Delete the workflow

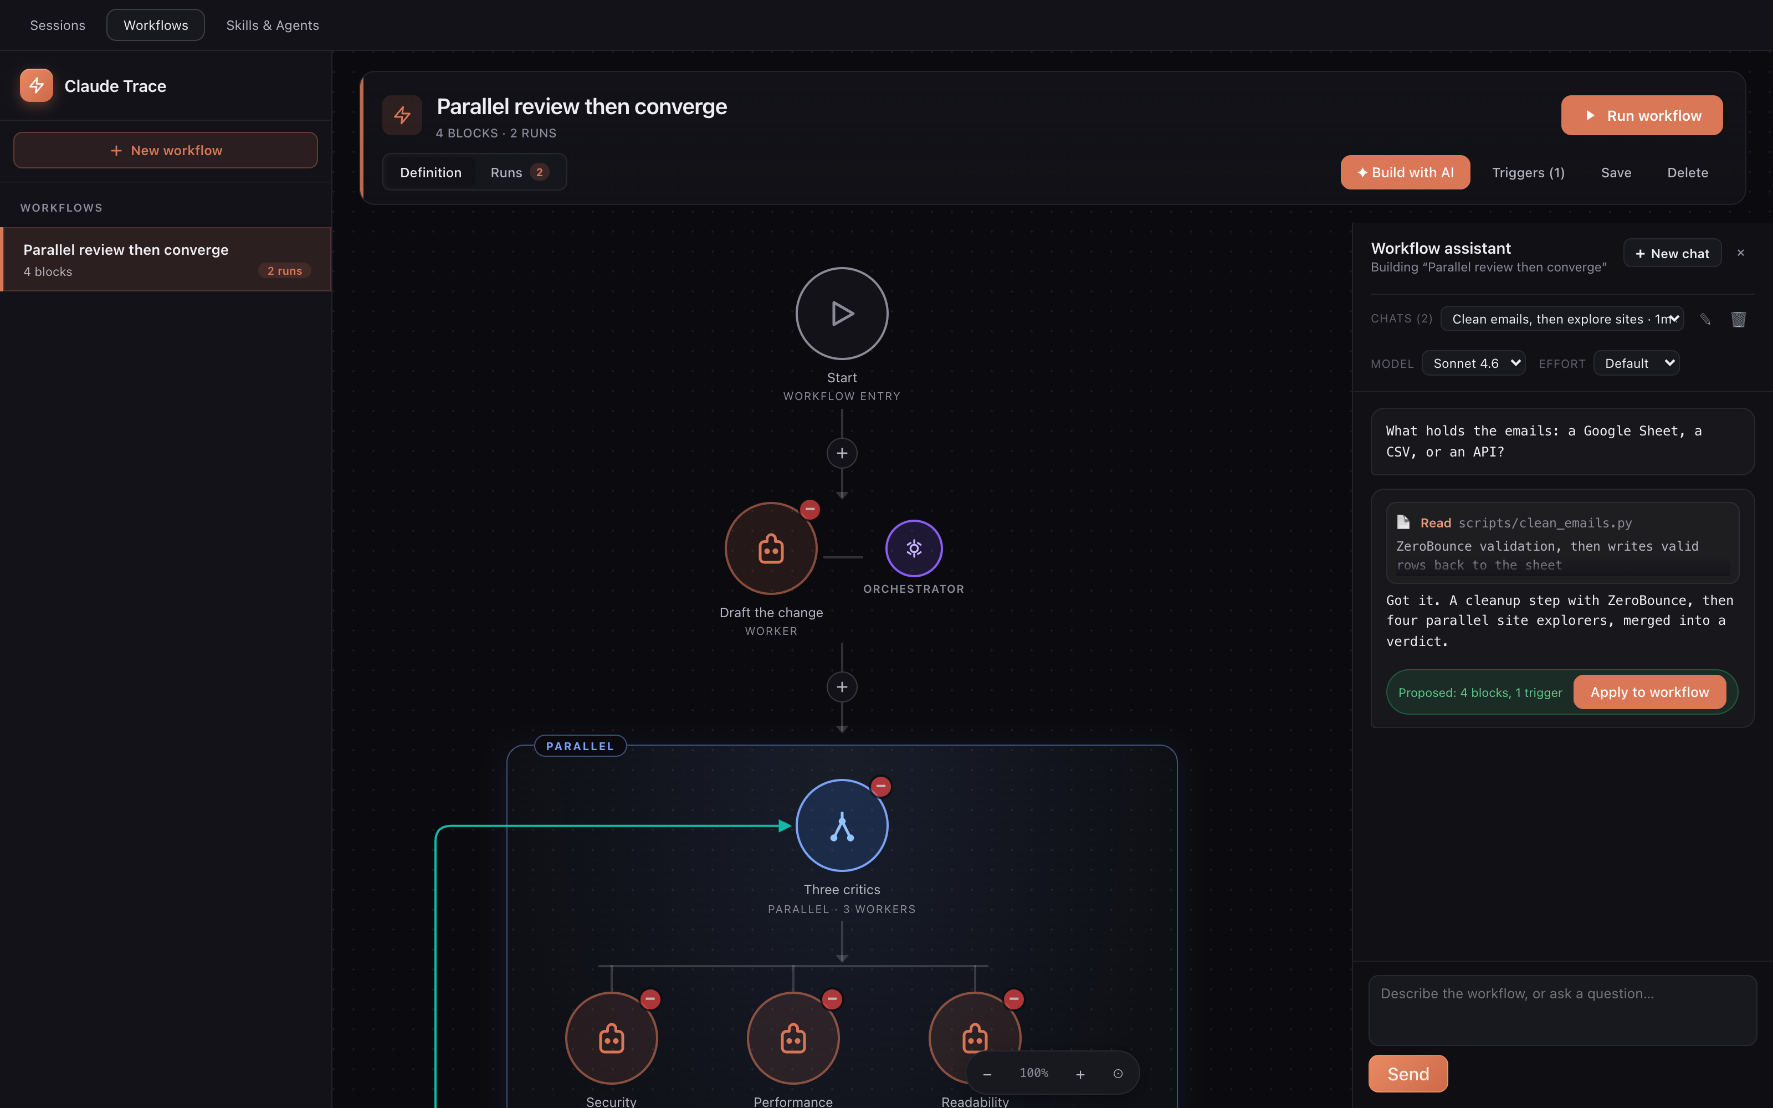[x=1687, y=172]
